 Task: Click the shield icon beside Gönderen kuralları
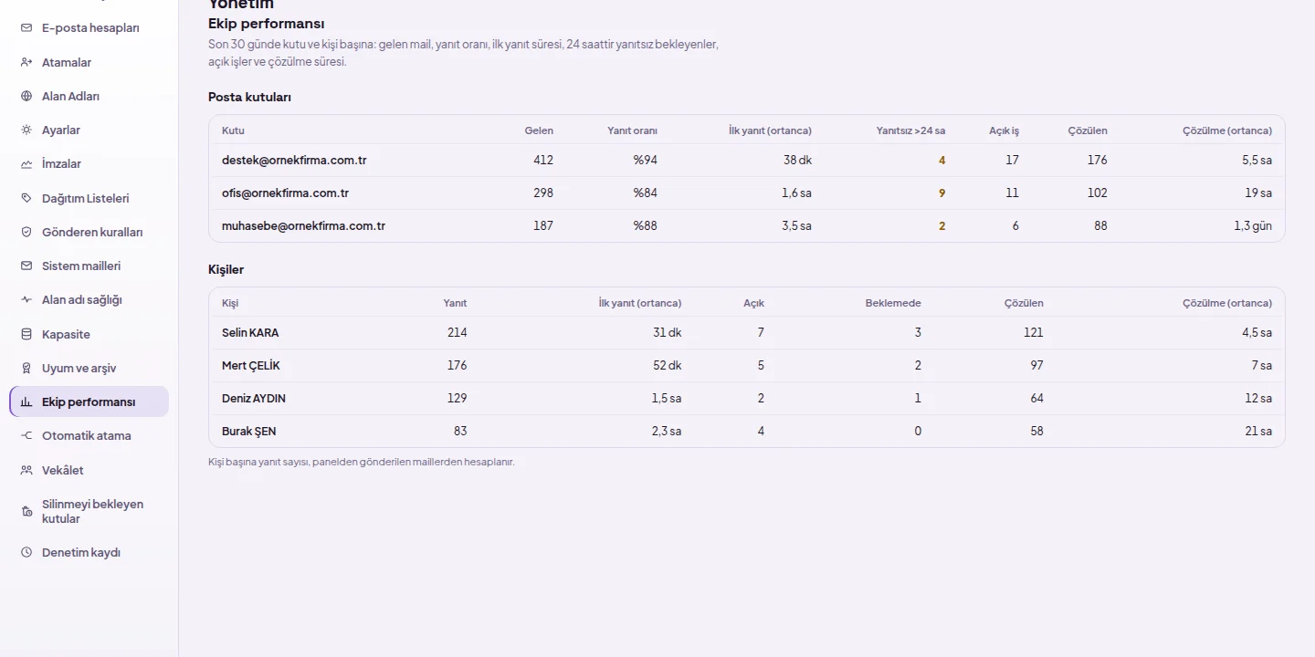tap(26, 232)
